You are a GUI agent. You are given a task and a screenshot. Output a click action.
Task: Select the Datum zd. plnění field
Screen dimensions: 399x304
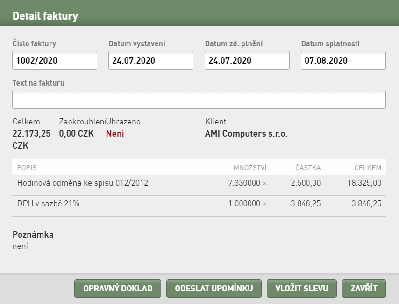tap(247, 60)
